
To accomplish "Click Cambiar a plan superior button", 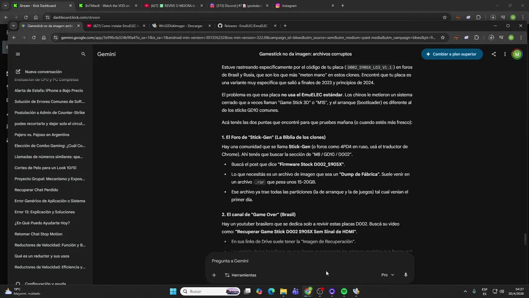I will pyautogui.click(x=452, y=54).
